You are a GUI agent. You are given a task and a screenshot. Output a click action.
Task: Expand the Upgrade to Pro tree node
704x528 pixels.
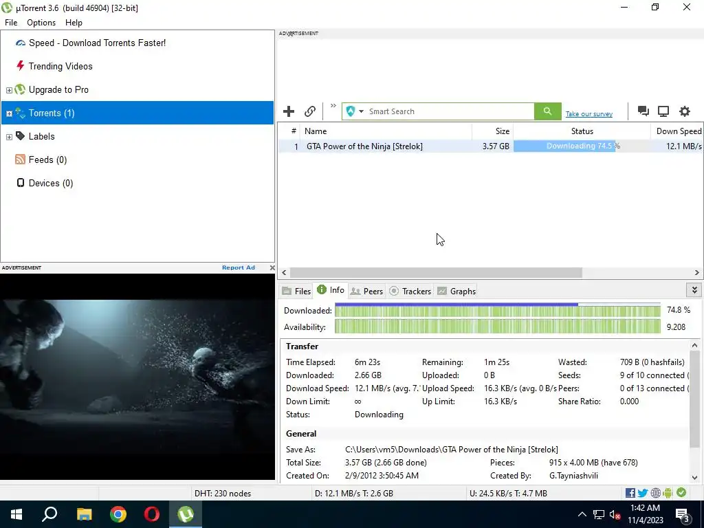click(9, 90)
